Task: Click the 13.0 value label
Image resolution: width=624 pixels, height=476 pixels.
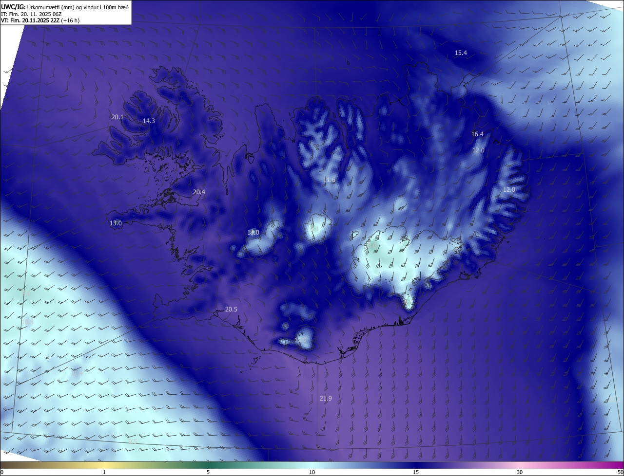Action: coord(116,223)
